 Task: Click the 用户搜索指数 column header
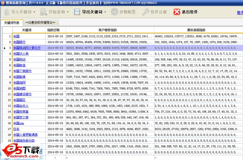point(110,30)
